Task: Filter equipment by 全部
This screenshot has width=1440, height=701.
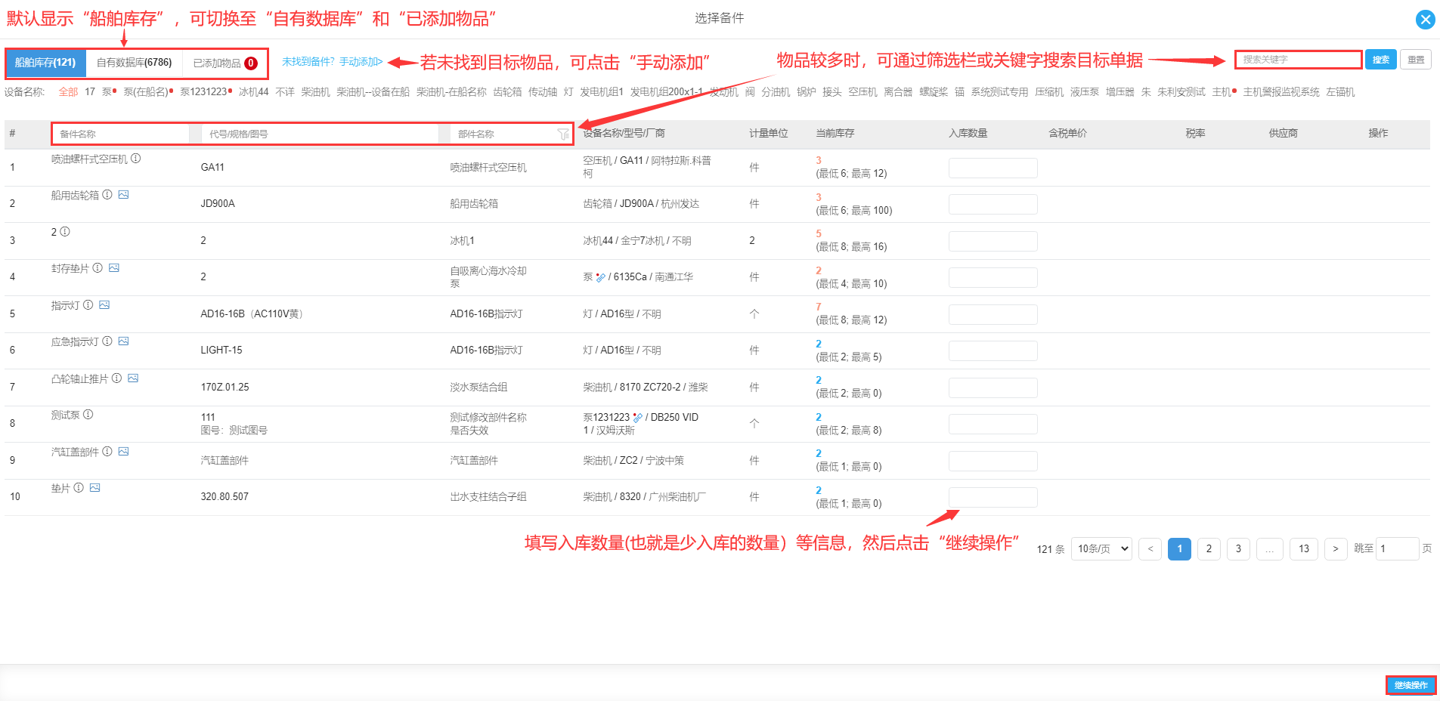Action: pos(68,92)
